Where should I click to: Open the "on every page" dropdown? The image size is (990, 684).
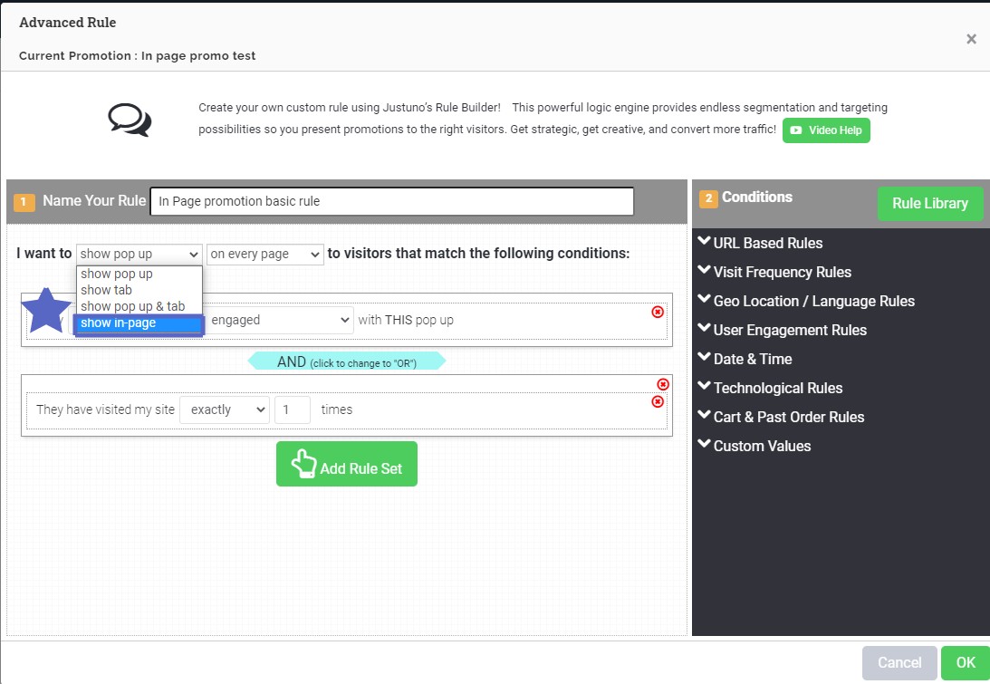click(x=264, y=255)
